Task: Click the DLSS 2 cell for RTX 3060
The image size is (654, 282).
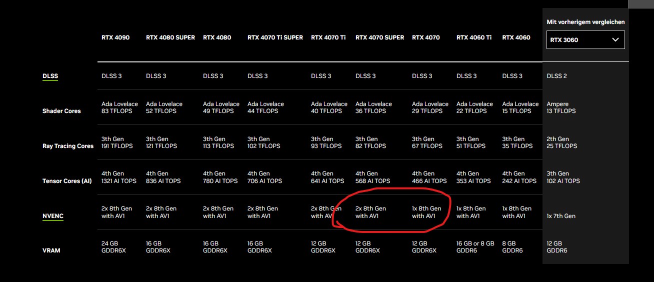Action: click(x=557, y=76)
